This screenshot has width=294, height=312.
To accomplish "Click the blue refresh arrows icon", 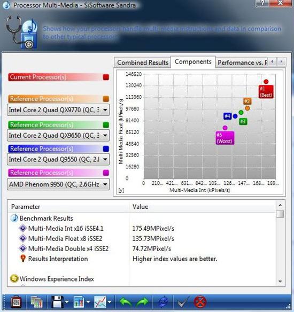I will coord(163,302).
